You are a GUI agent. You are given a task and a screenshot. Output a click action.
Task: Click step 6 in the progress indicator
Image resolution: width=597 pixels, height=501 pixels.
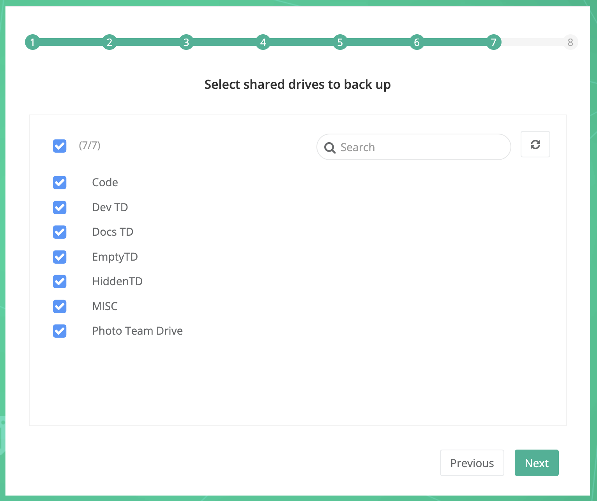click(x=417, y=42)
